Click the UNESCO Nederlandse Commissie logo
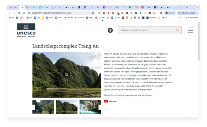Screen dimensions: 207x127 click(26, 30)
